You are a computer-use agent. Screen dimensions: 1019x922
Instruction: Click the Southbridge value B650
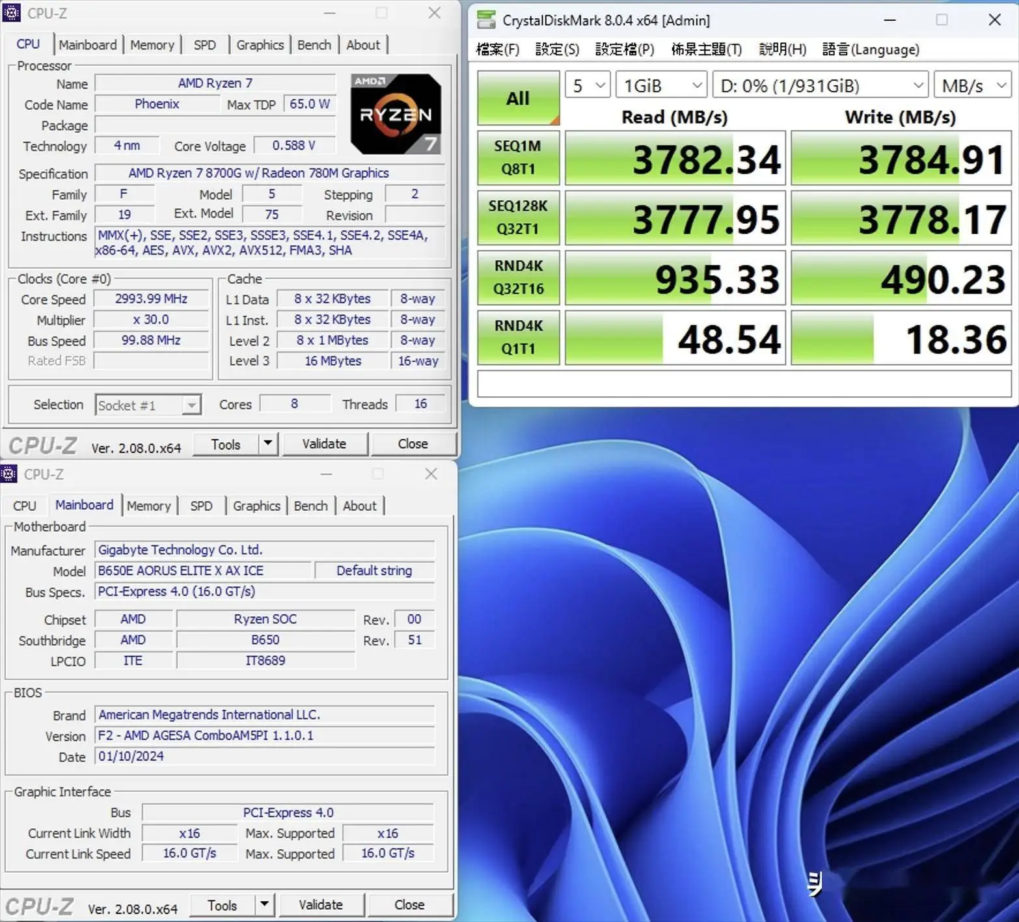point(265,640)
